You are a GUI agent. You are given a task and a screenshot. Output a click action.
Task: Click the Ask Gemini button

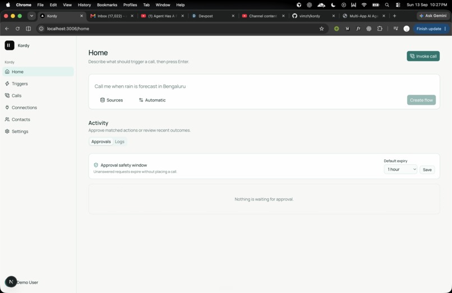point(433,16)
